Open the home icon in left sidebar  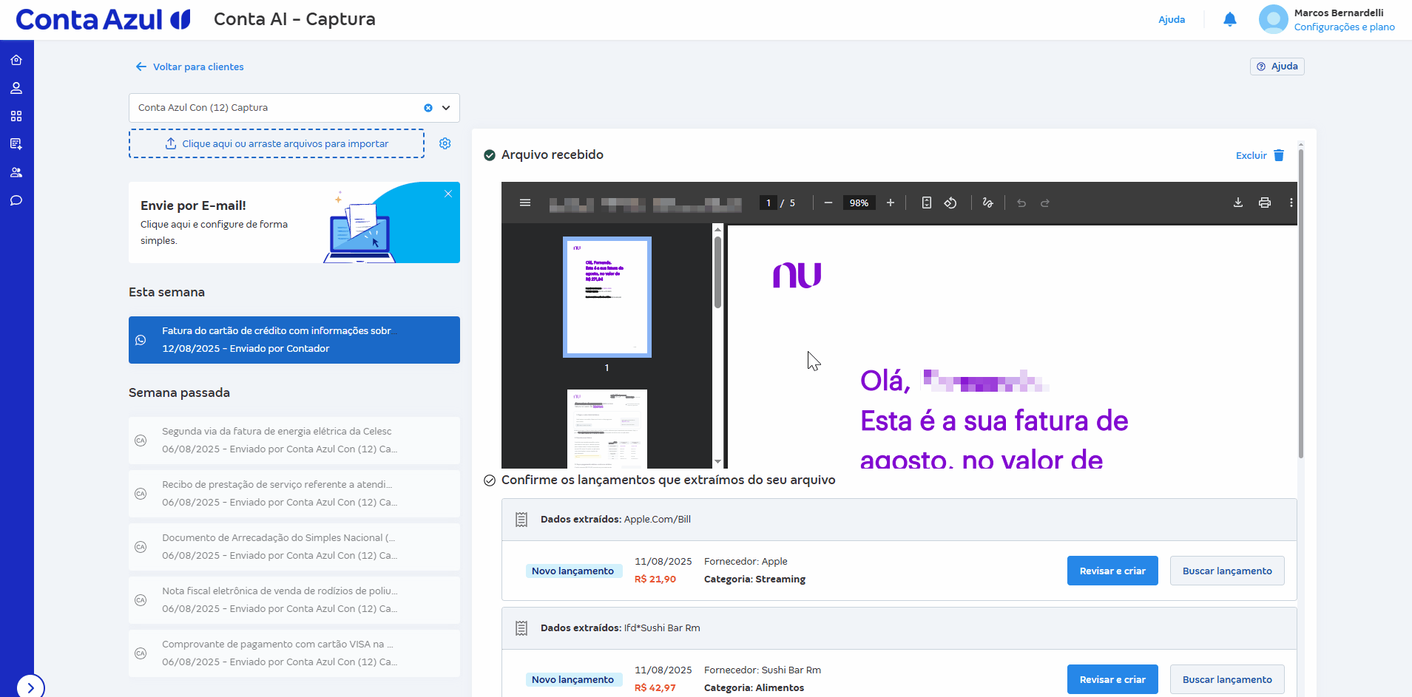16,60
